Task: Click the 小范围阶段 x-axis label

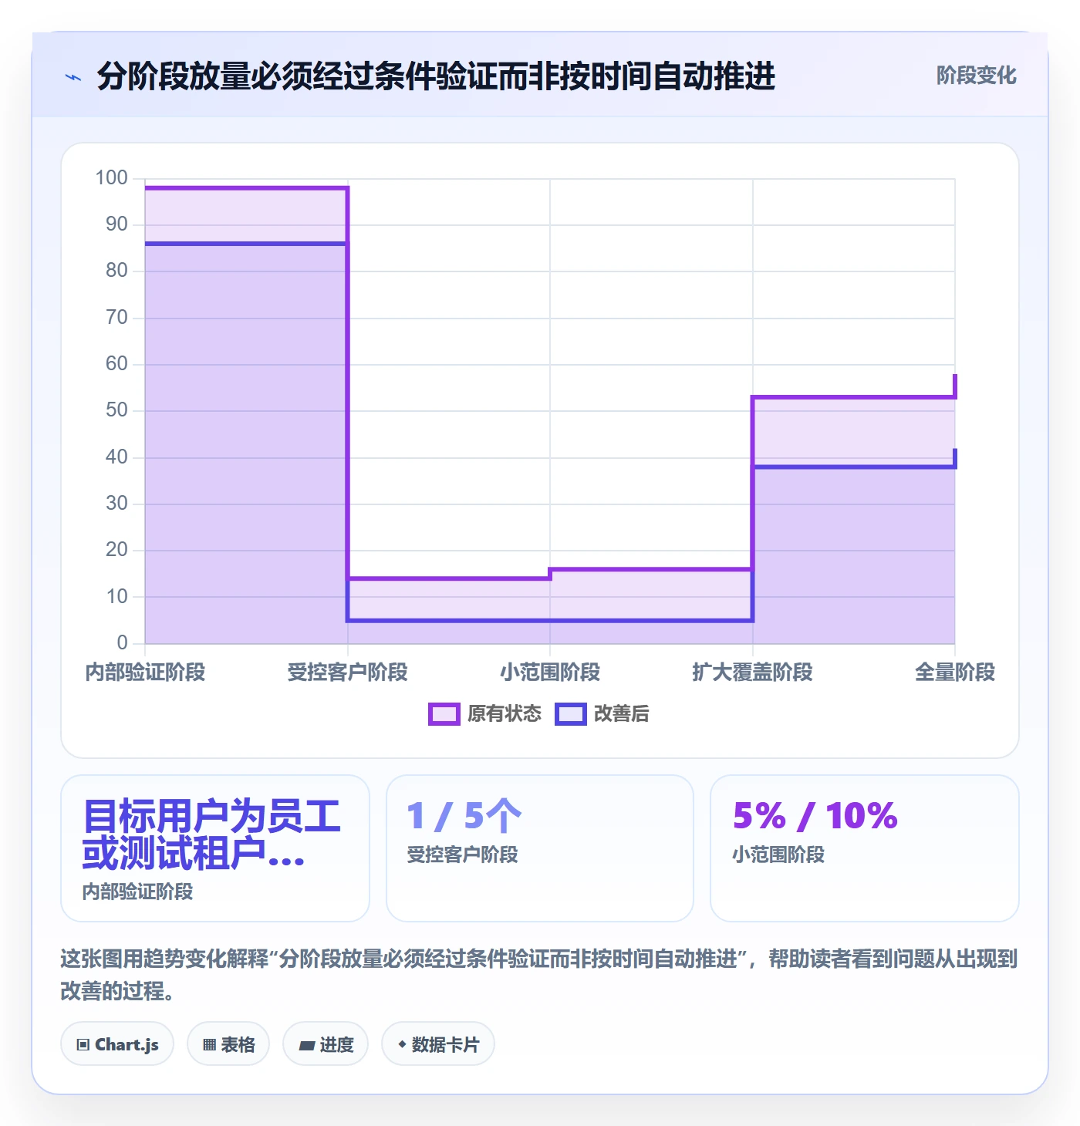Action: (550, 673)
